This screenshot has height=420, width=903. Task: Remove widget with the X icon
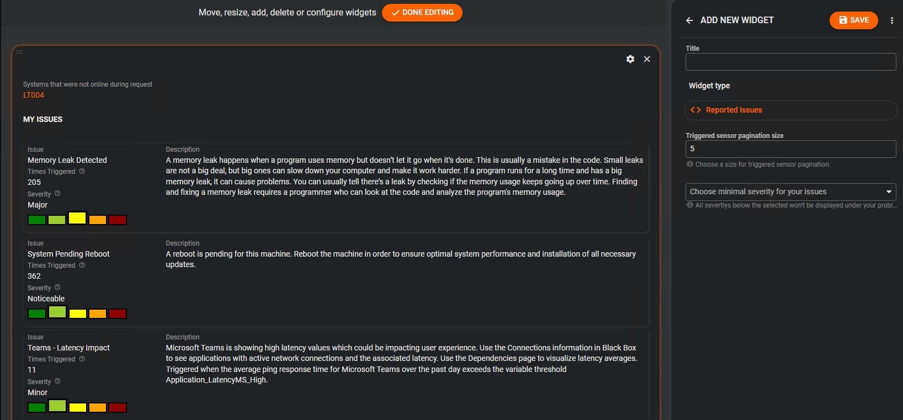647,59
